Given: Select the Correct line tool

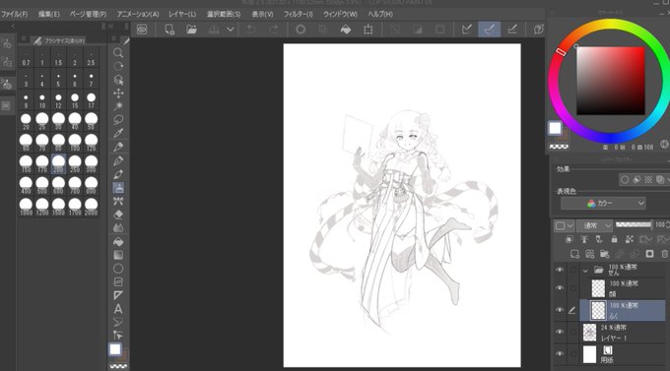Looking at the screenshot, I should click(x=118, y=336).
